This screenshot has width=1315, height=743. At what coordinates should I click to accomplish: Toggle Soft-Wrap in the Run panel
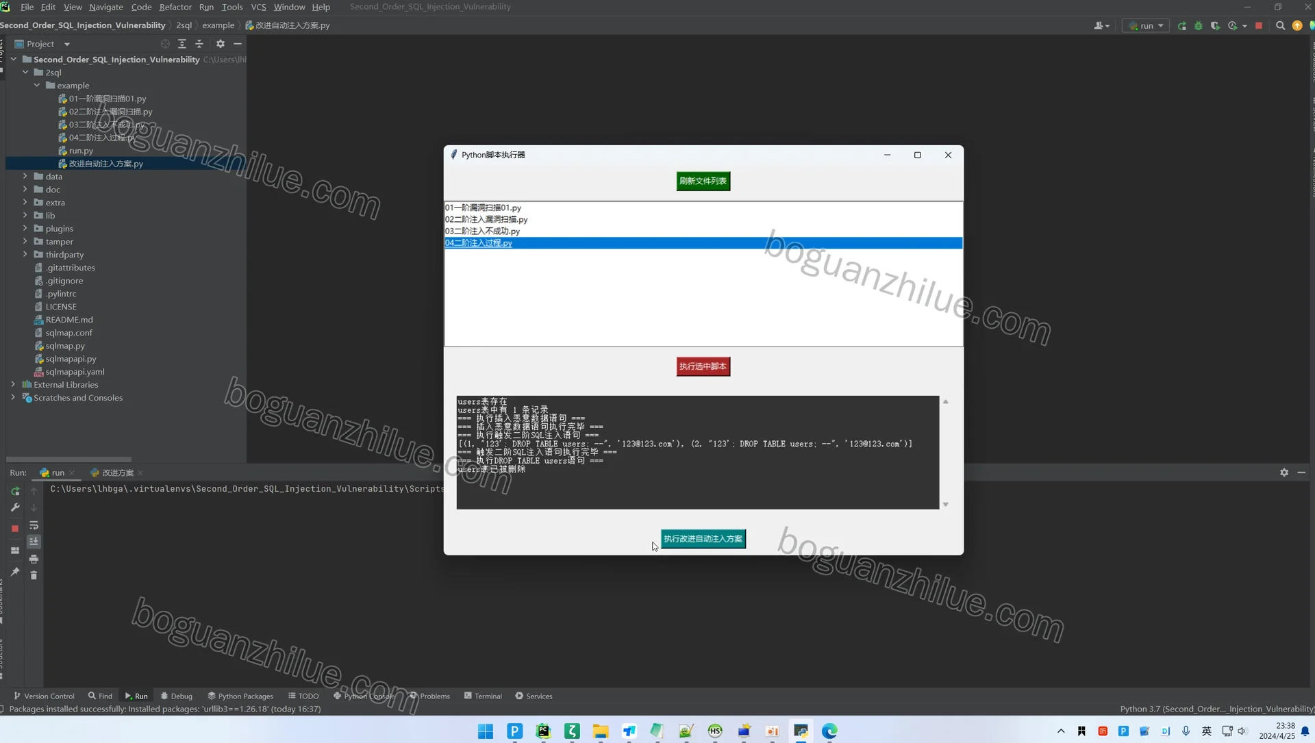(x=34, y=525)
